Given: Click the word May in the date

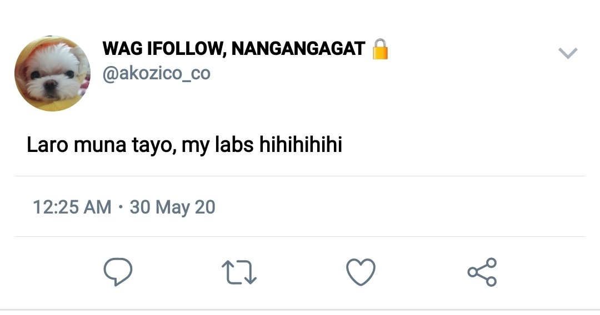Looking at the screenshot, I should coord(172,208).
